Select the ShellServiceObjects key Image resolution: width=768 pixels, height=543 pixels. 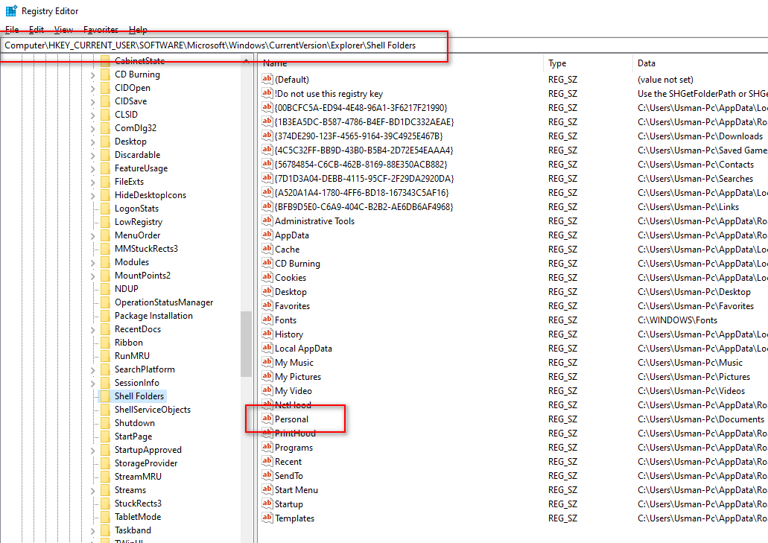click(x=152, y=410)
